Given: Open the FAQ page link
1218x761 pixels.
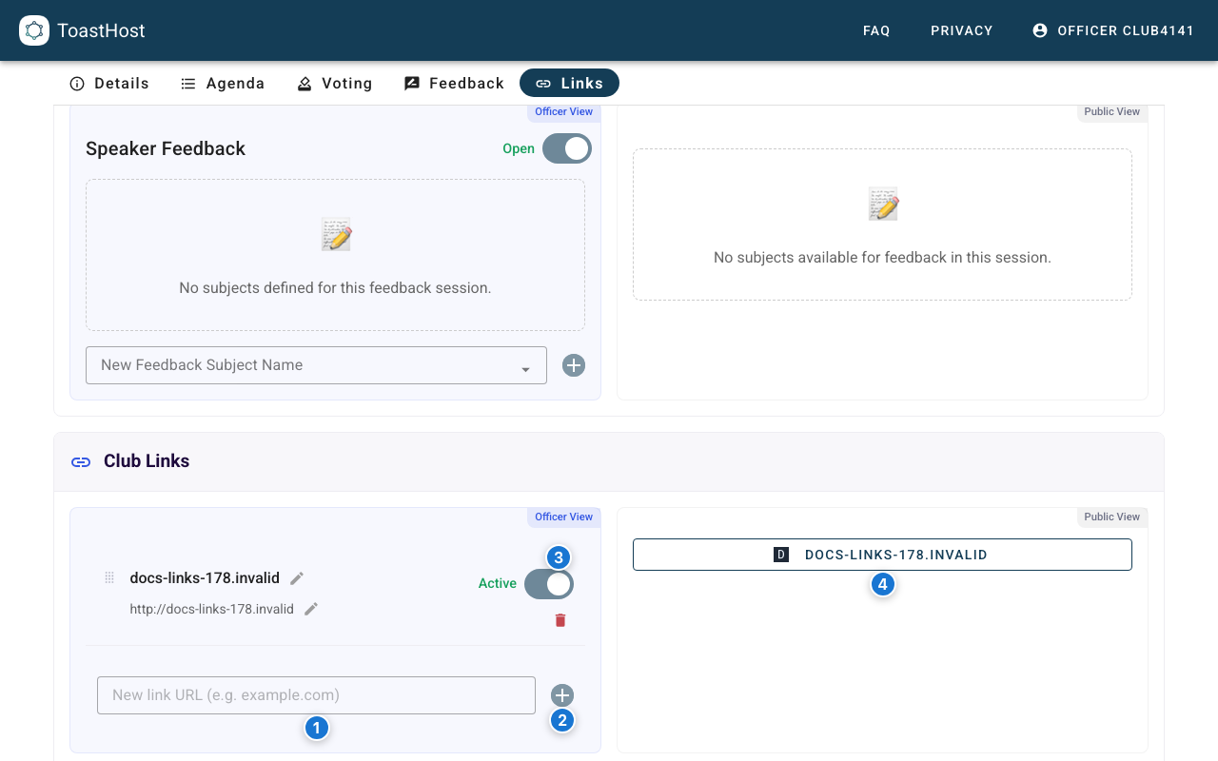Looking at the screenshot, I should [876, 30].
